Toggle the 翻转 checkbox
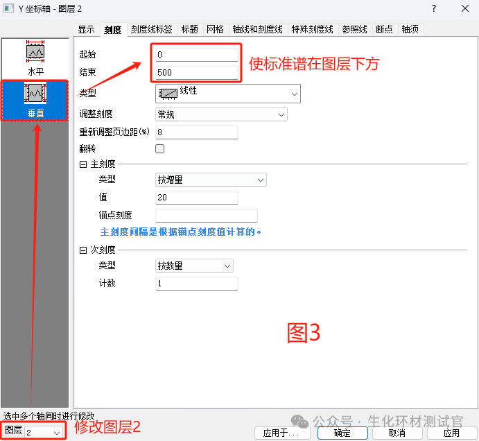The height and width of the screenshot is (441, 479). coord(159,149)
